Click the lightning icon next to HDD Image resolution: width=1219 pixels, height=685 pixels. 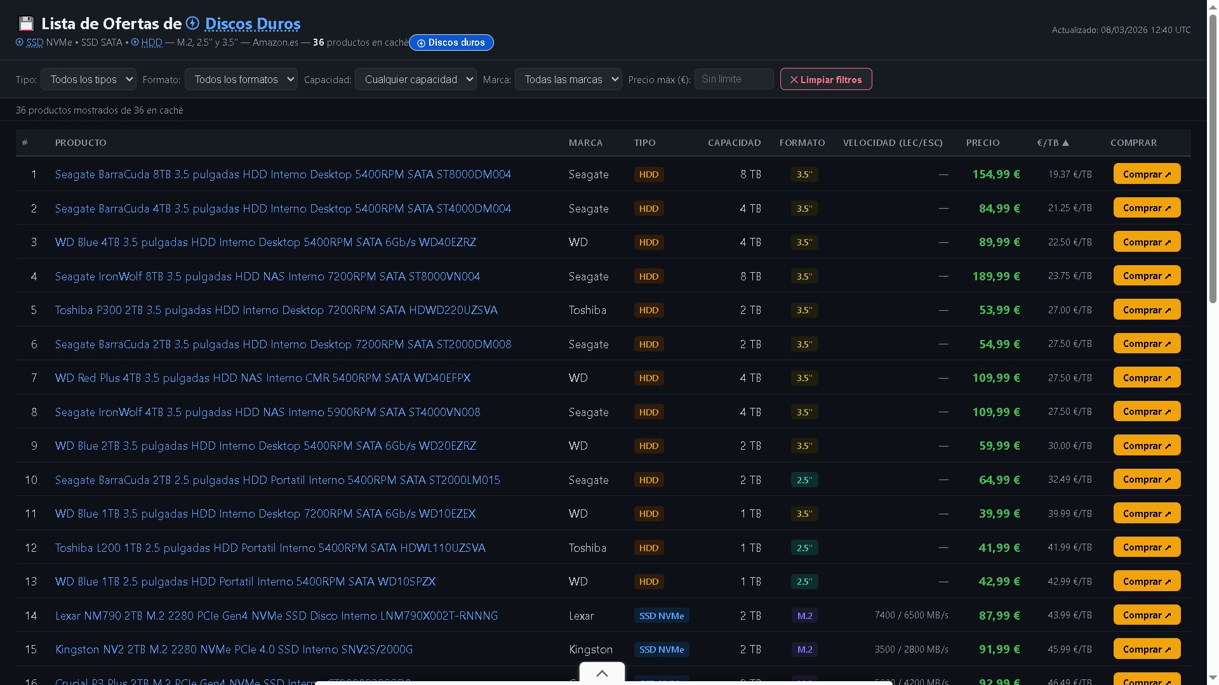(x=135, y=42)
